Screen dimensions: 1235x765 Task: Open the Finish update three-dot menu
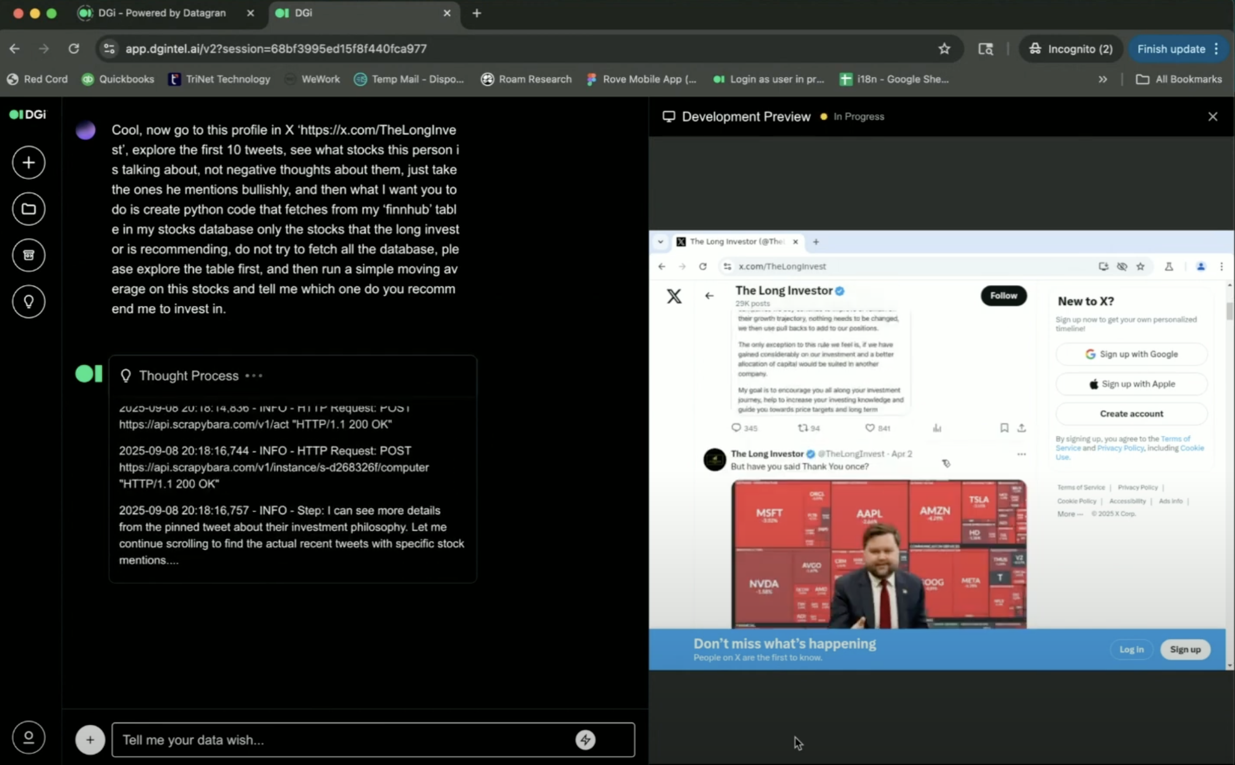pyautogui.click(x=1217, y=48)
